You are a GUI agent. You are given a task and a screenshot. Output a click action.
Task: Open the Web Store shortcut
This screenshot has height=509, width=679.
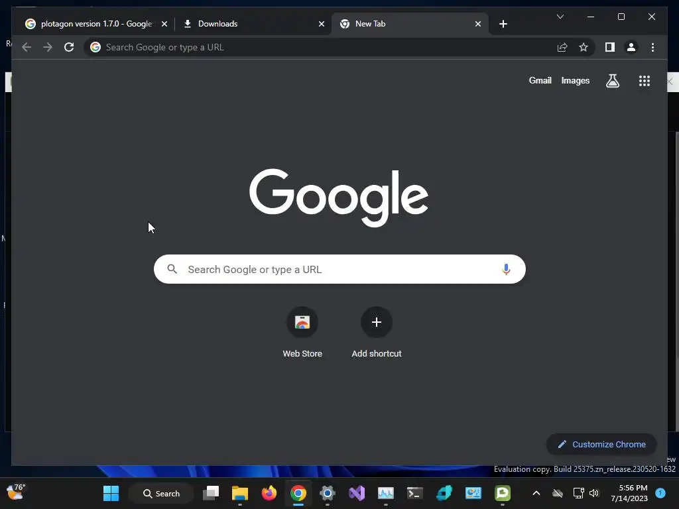[x=302, y=333]
